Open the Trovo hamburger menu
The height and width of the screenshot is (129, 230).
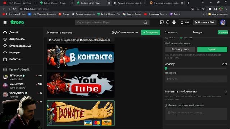click(x=5, y=22)
